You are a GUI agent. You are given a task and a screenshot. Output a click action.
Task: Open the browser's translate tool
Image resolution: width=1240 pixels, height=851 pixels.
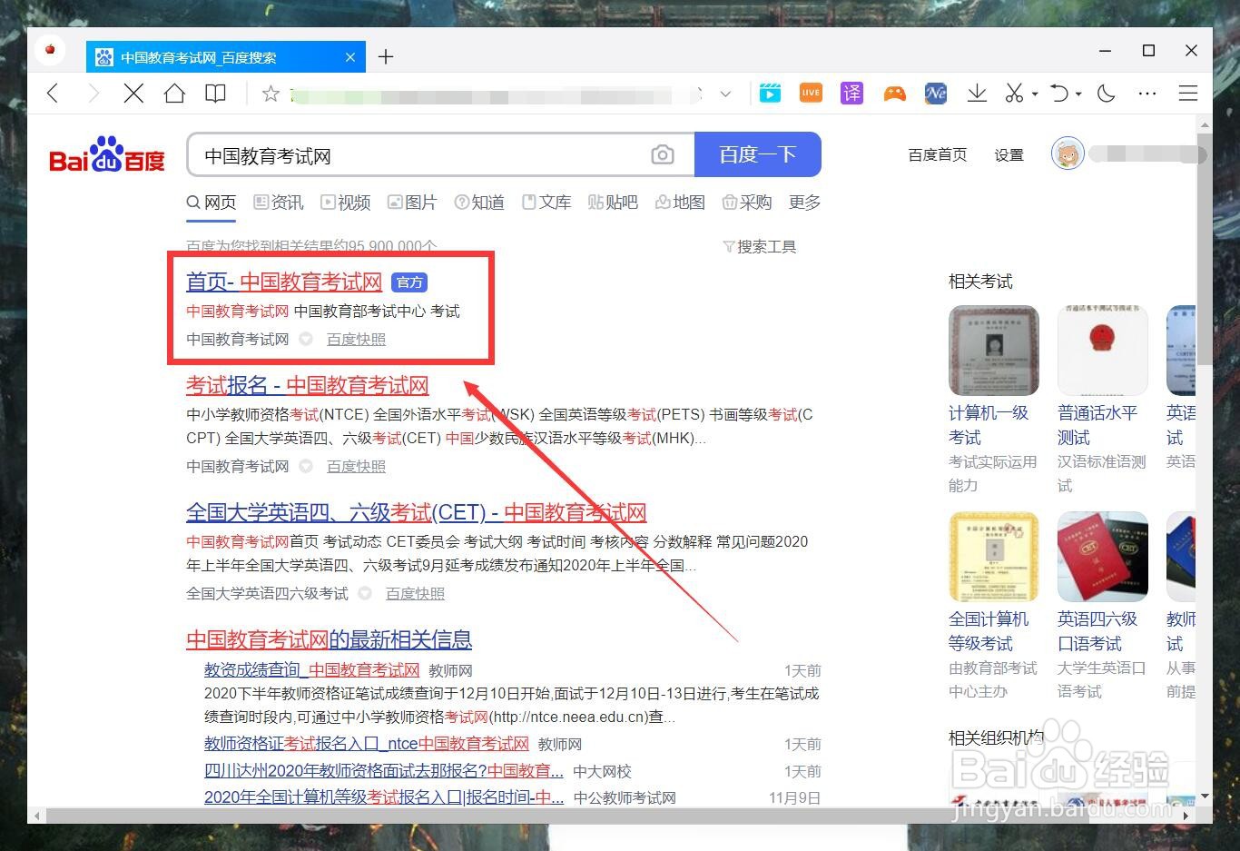(851, 93)
